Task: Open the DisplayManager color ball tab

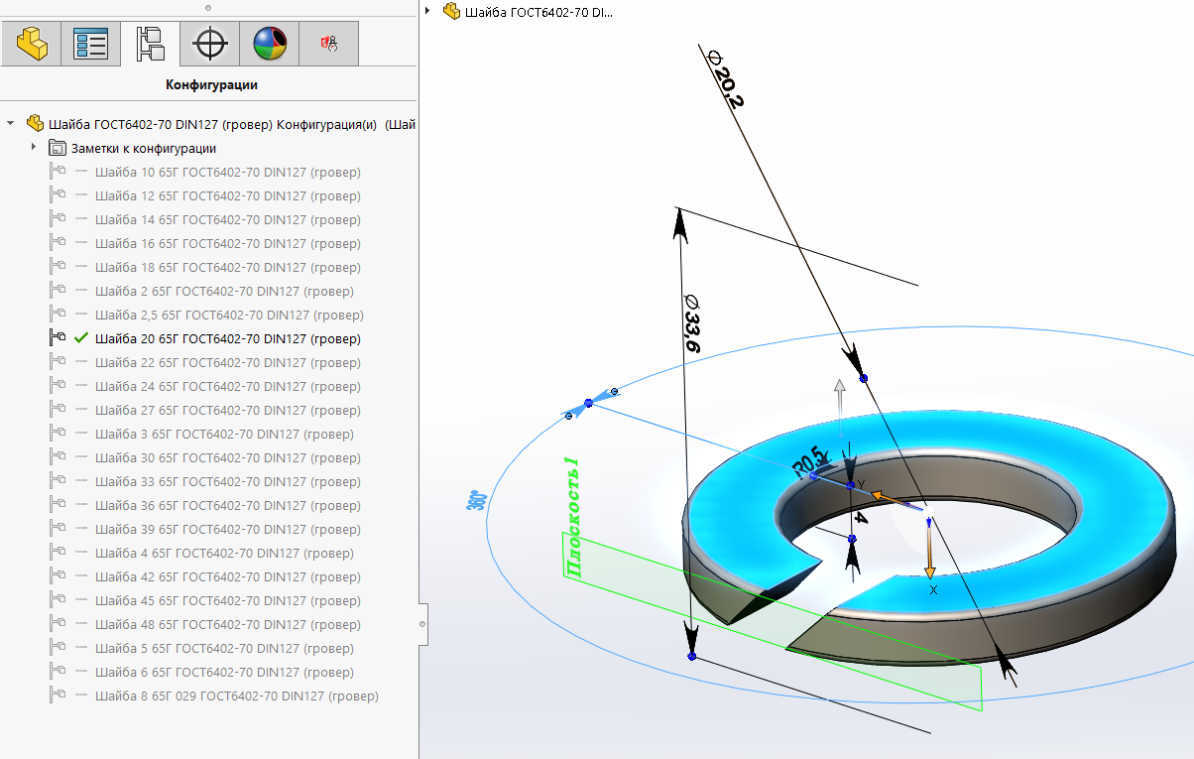Action: pos(269,44)
